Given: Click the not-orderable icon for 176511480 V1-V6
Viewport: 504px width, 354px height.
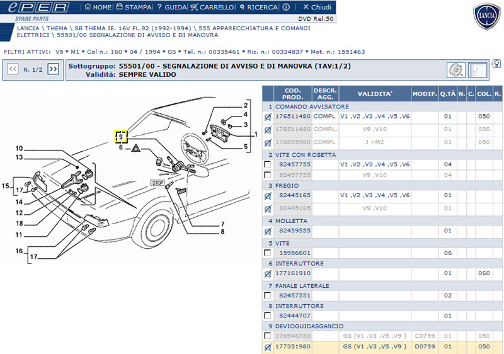Looking at the screenshot, I should [x=268, y=117].
